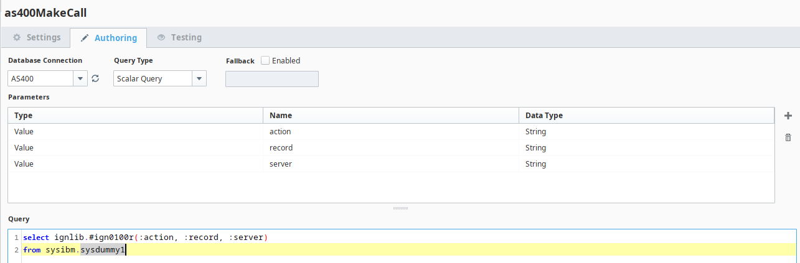Enable the Fallback checkbox

coord(265,60)
